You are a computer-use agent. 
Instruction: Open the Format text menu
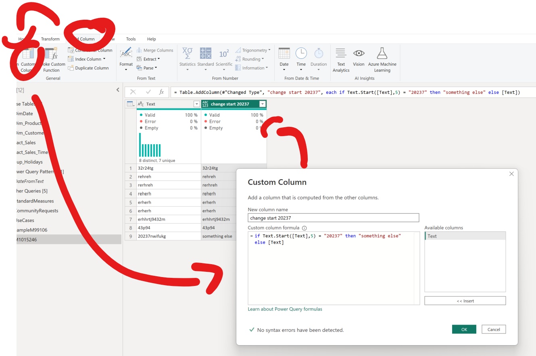pyautogui.click(x=126, y=58)
